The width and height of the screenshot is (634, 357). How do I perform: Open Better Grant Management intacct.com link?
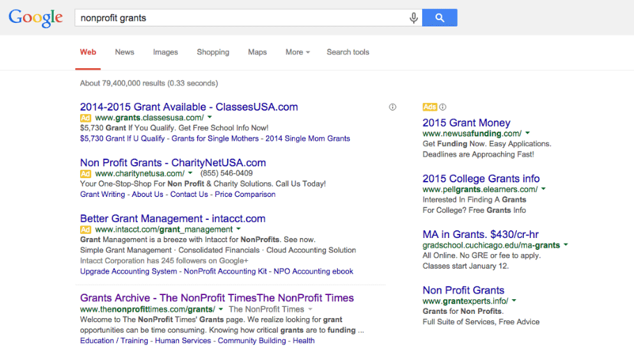tap(173, 219)
